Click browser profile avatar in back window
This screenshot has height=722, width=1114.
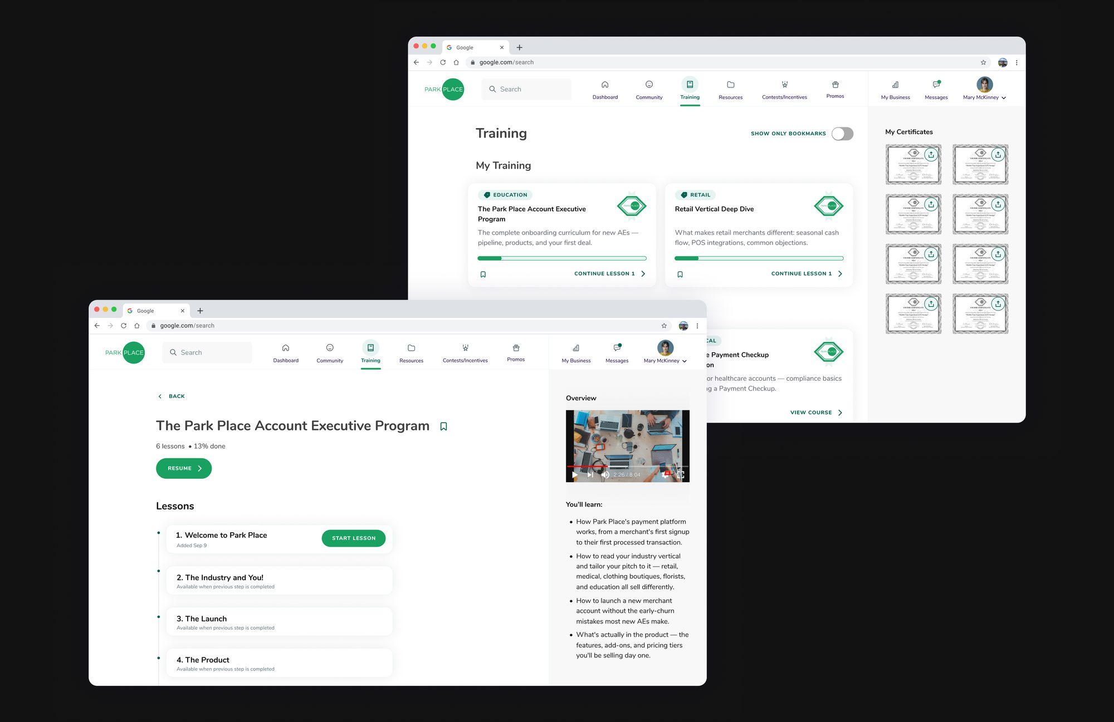pos(1003,62)
